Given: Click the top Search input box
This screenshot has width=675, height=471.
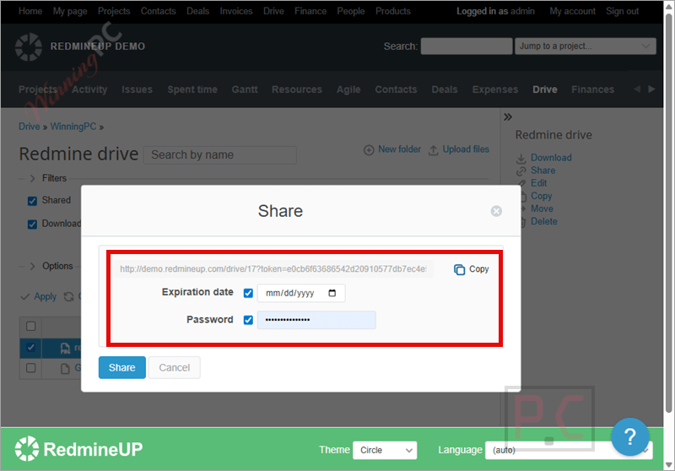Looking at the screenshot, I should 467,46.
